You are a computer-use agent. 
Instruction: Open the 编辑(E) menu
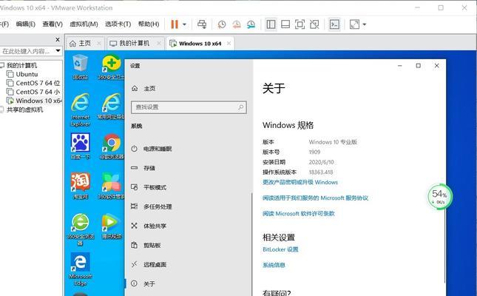(26, 24)
